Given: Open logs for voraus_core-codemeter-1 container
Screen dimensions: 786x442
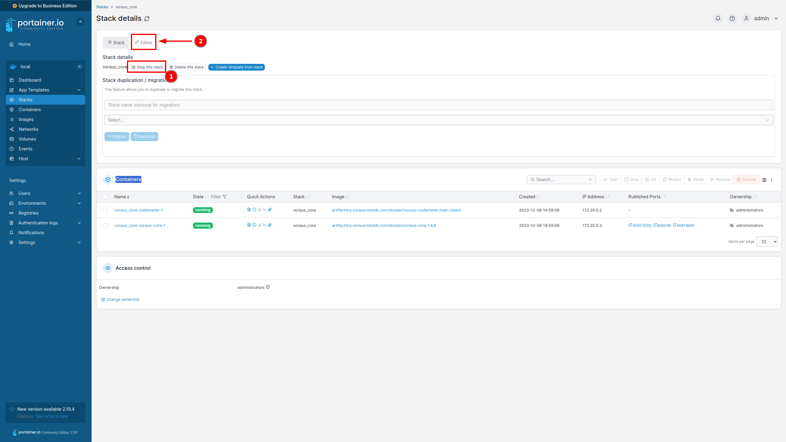Looking at the screenshot, I should click(249, 210).
